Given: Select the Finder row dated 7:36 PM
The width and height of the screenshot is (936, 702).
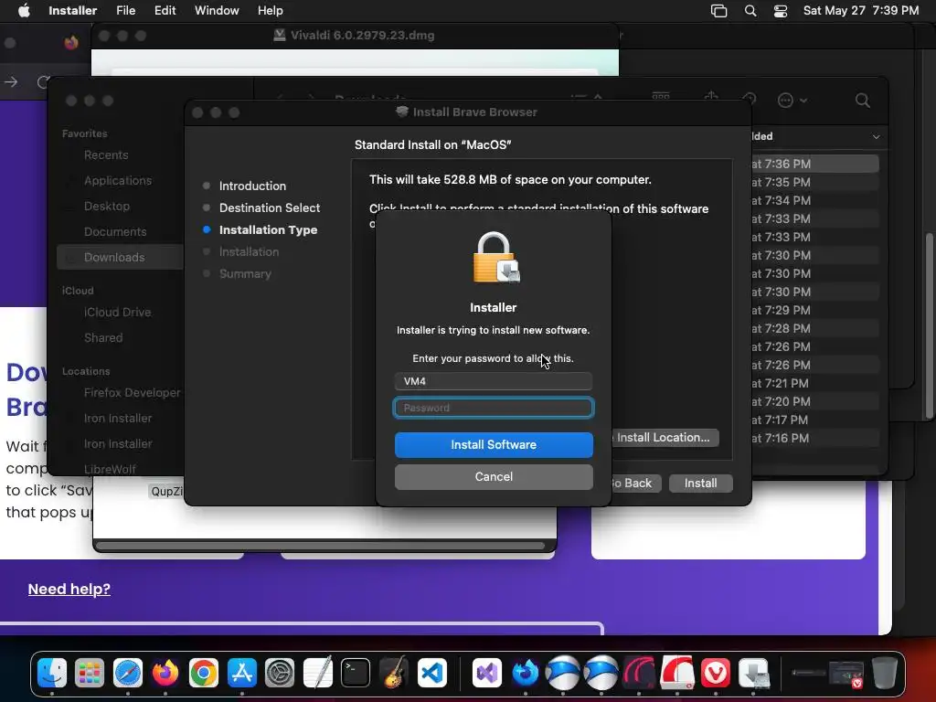Looking at the screenshot, I should (x=814, y=164).
